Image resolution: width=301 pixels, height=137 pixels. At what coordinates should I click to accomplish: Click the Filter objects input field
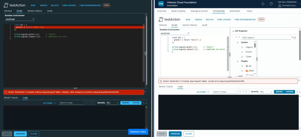tap(266, 38)
